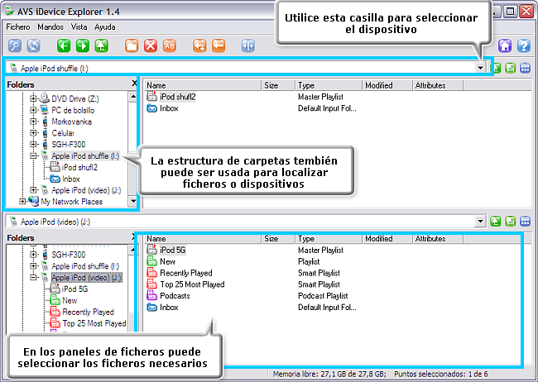Go forward with the green right arrow
The height and width of the screenshot is (382, 538).
83,45
